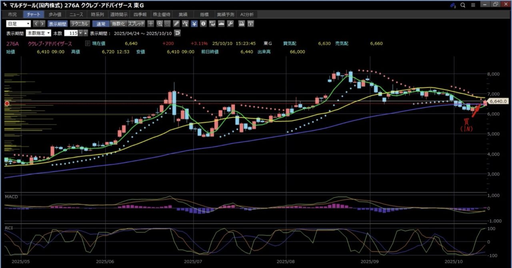Select the pencil drawing tool
The width and height of the screenshot is (512, 268).
(x=176, y=24)
